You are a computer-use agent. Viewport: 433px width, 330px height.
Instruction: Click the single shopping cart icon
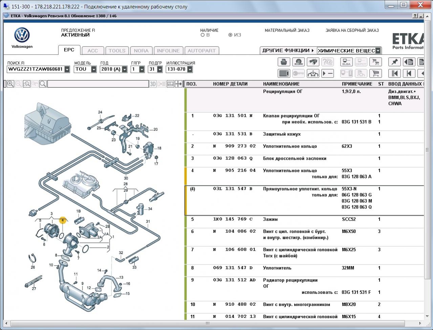click(x=375, y=73)
